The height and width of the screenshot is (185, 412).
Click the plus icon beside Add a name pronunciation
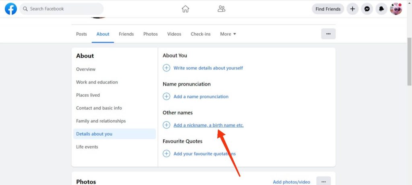point(166,96)
